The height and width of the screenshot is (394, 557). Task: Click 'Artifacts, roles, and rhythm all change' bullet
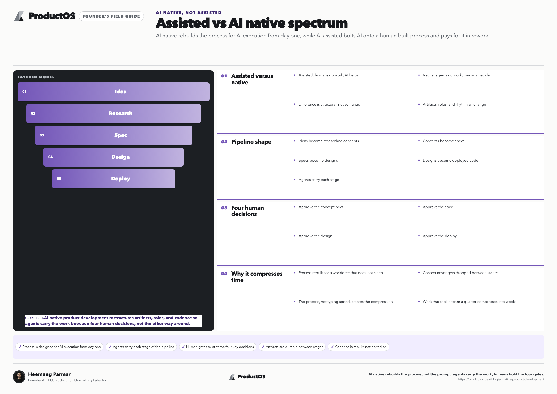click(454, 105)
